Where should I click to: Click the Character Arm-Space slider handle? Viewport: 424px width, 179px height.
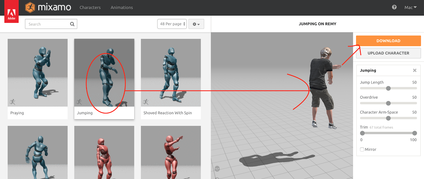tap(388, 118)
